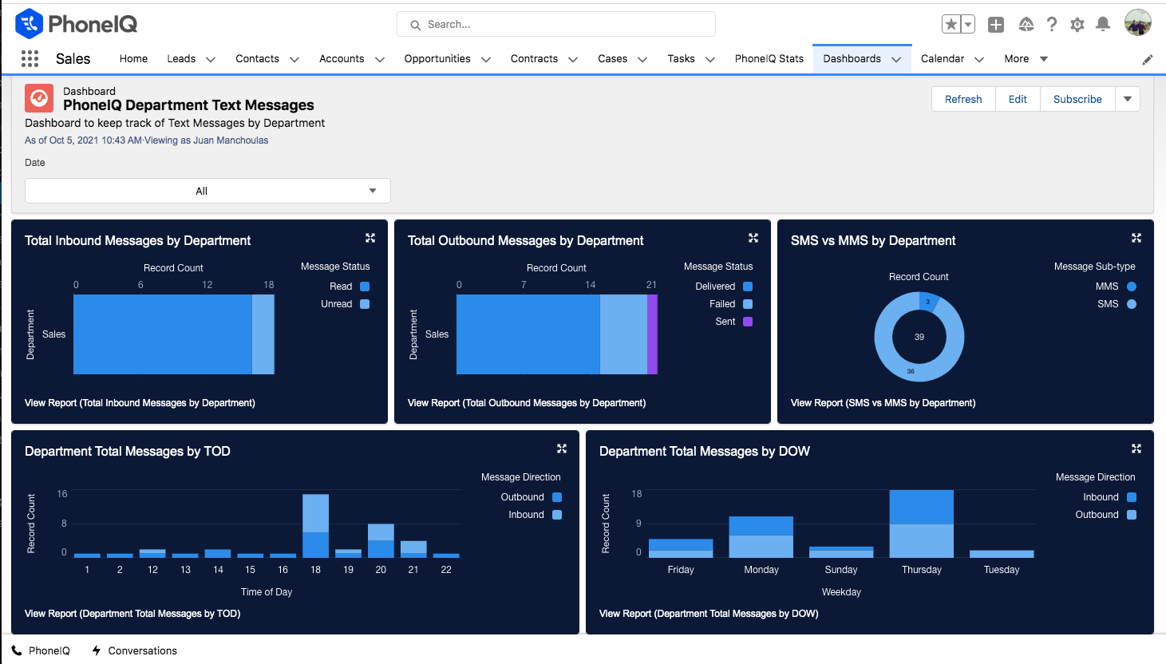
Task: Open View Report for Messages by DOW
Action: 709,614
